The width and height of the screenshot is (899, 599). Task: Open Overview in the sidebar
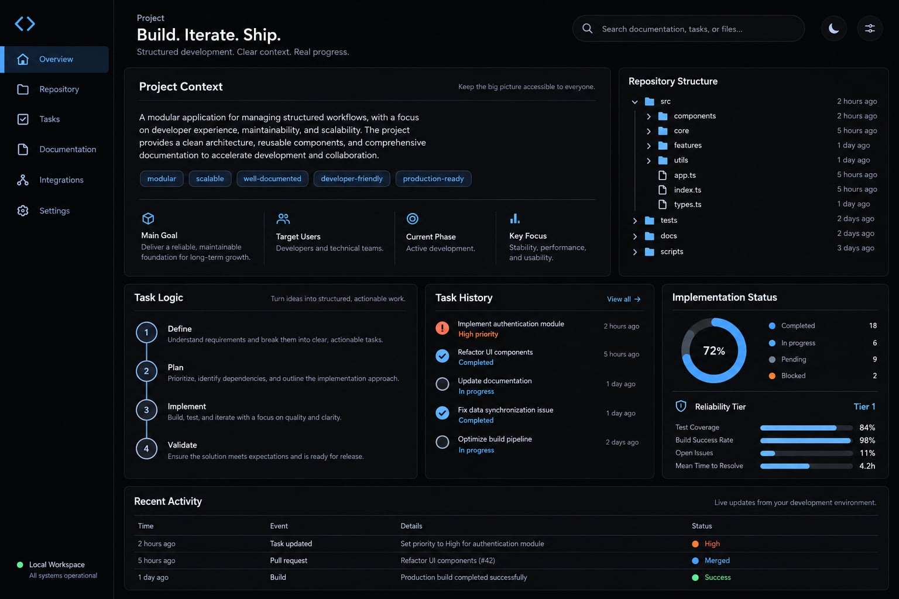pos(54,59)
